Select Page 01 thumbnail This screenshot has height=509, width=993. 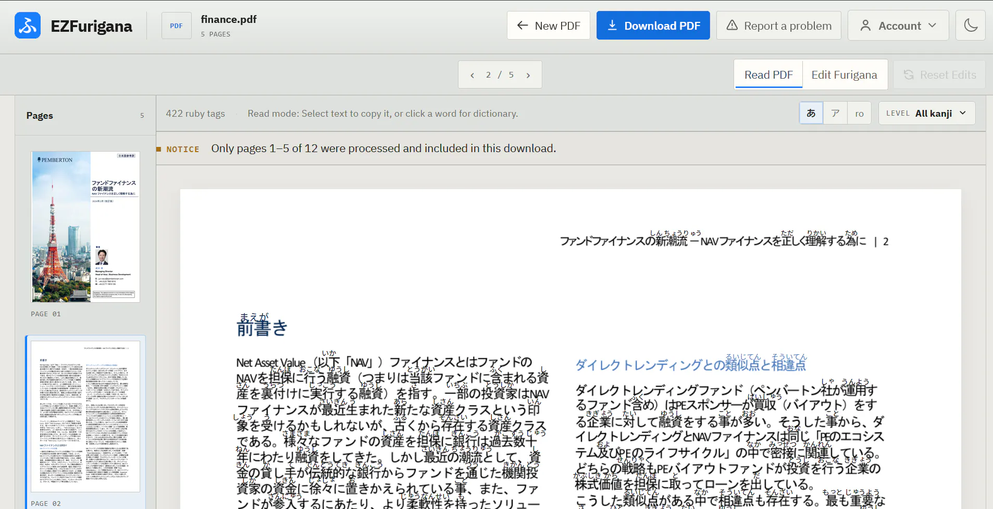coord(85,227)
